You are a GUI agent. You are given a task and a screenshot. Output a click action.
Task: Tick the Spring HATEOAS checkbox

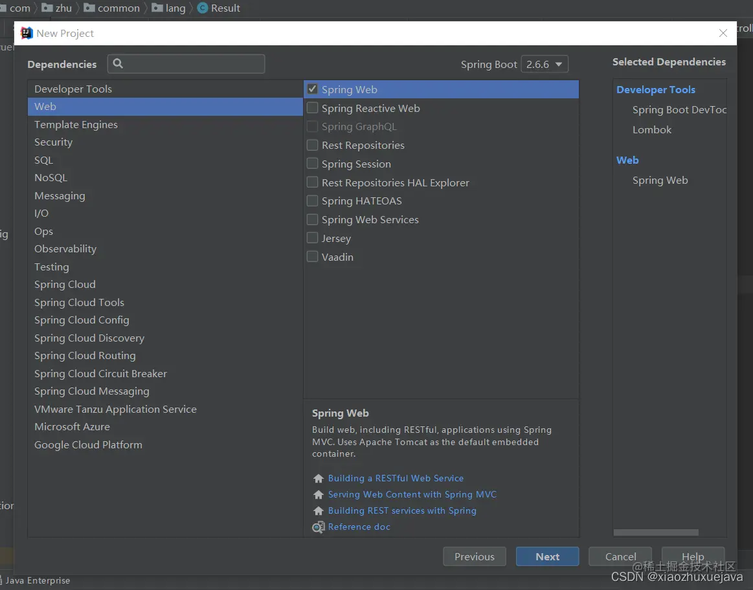pos(312,201)
